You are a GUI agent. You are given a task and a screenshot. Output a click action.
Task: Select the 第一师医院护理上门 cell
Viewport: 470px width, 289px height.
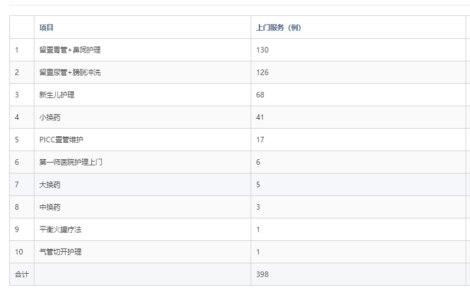(x=71, y=162)
